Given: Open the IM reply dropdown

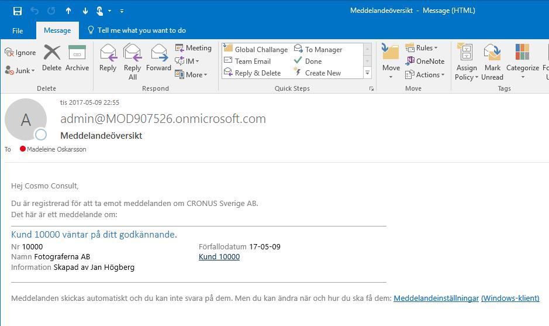Looking at the screenshot, I should pos(187,61).
